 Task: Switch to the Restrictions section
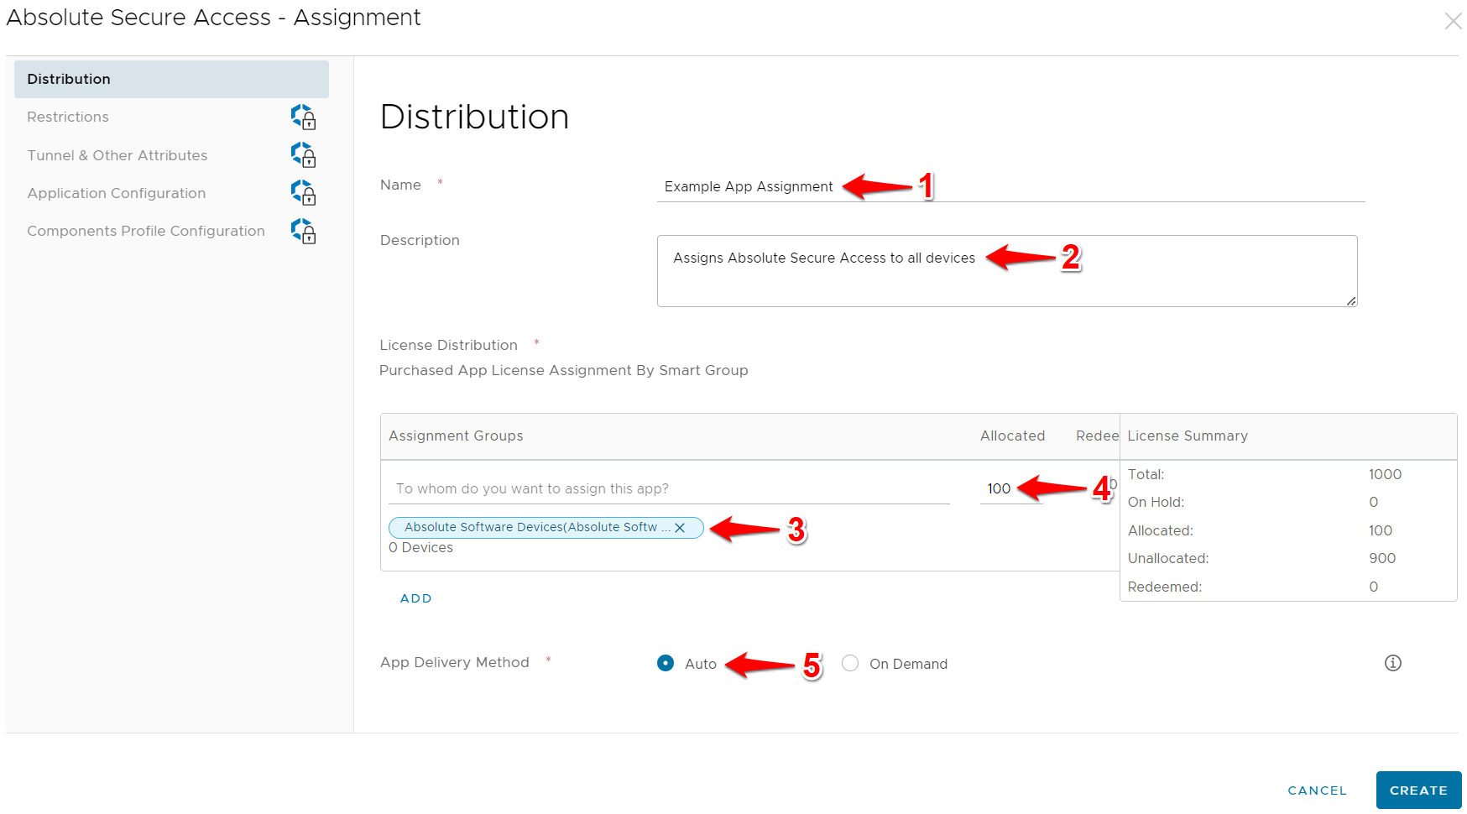click(68, 117)
